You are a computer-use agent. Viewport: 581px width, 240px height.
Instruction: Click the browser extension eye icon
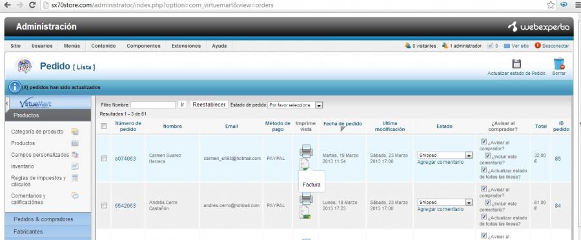point(564,5)
